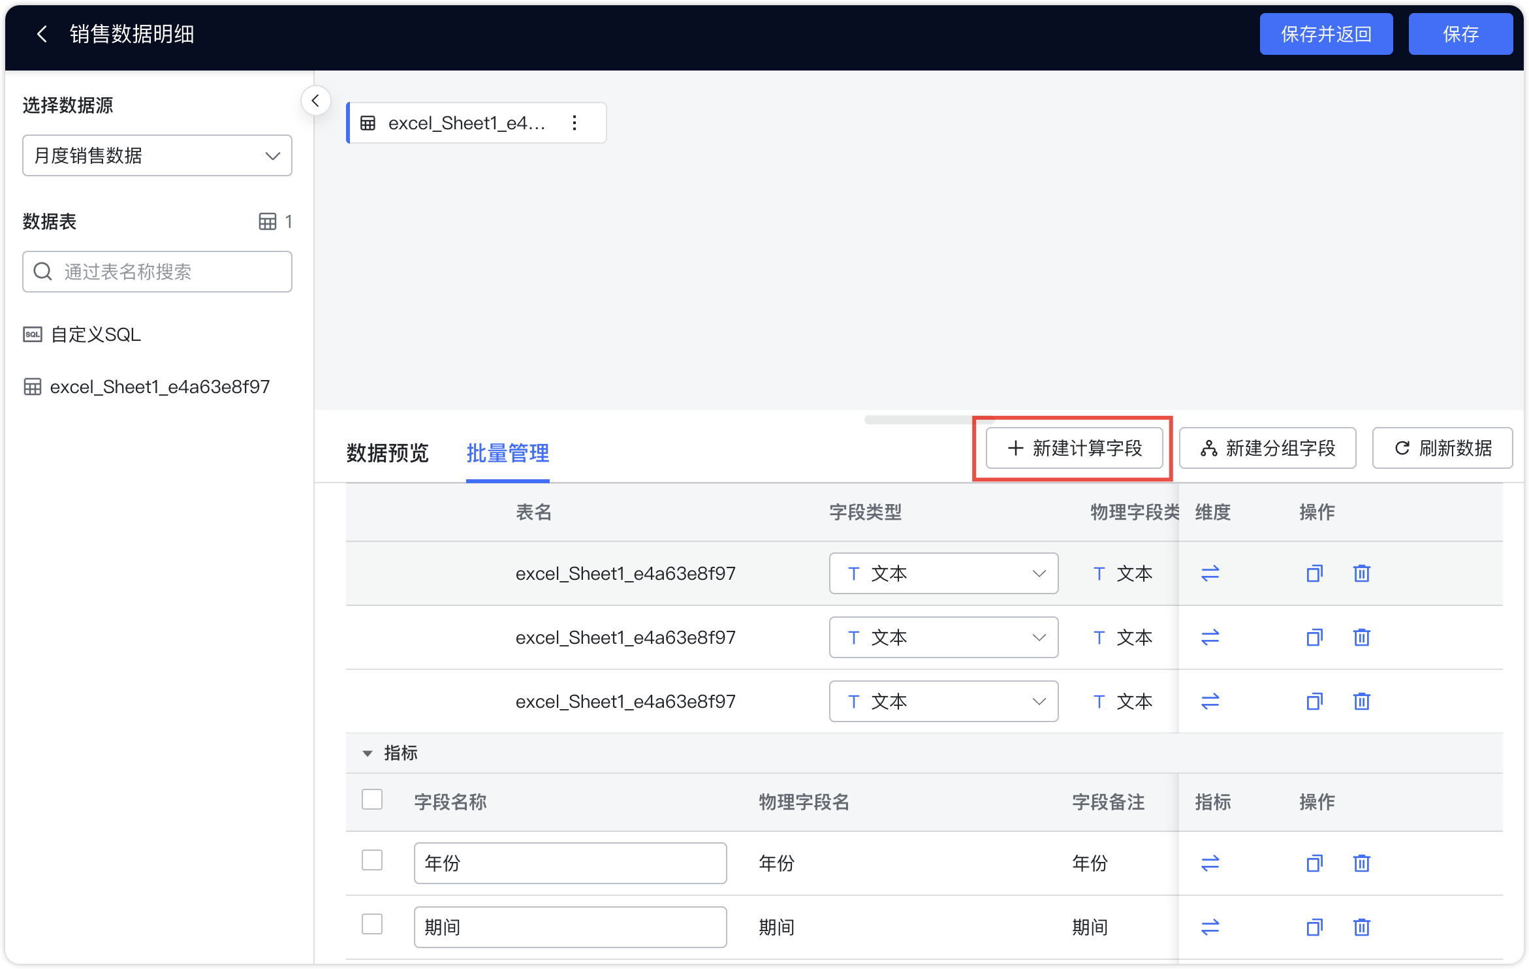Copy the 期间 field
This screenshot has width=1529, height=969.
pyautogui.click(x=1315, y=927)
